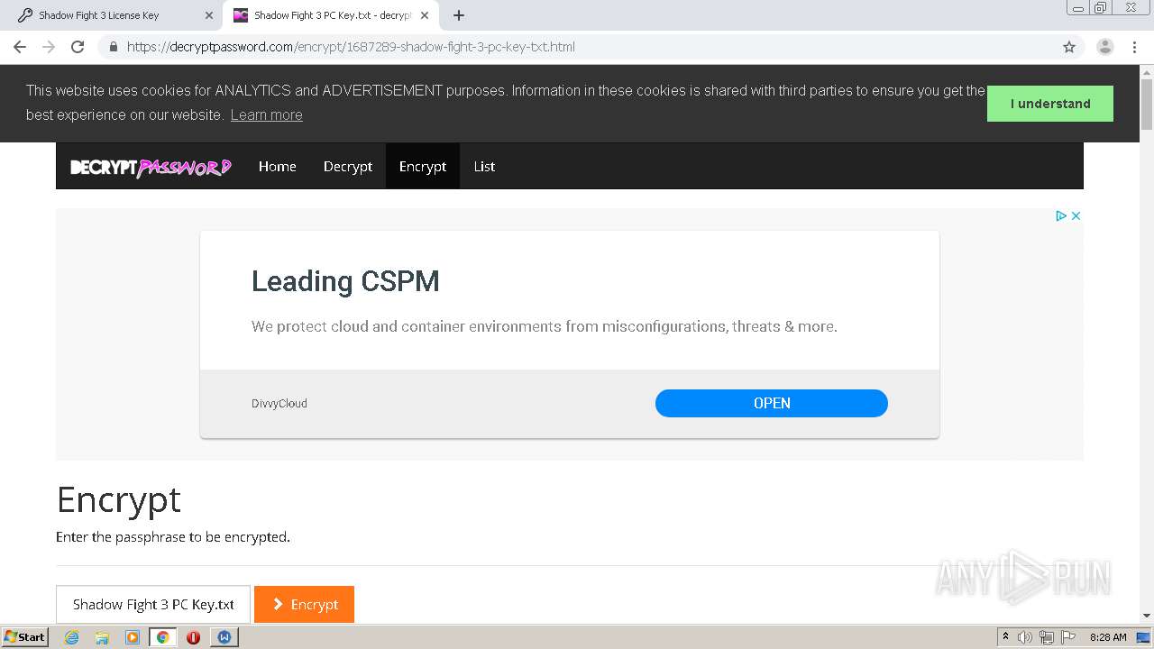The image size is (1154, 649).
Task: Go forward to the next page
Action: [49, 47]
